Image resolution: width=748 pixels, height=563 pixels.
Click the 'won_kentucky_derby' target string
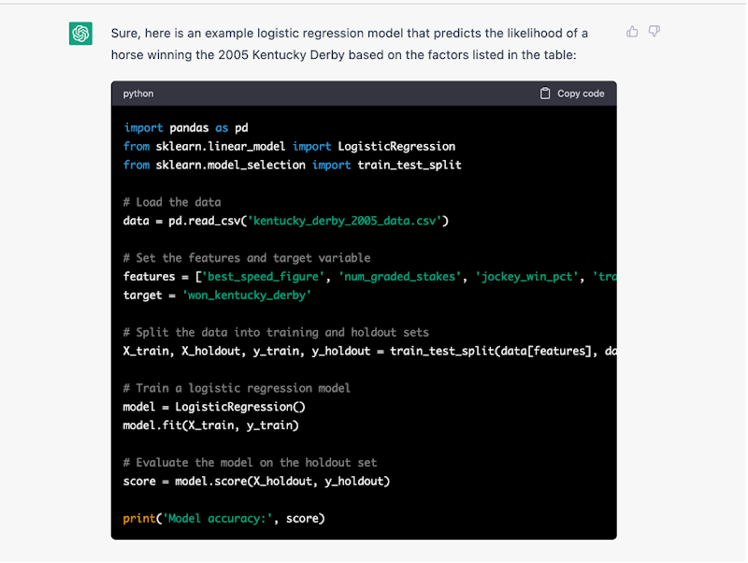click(245, 296)
